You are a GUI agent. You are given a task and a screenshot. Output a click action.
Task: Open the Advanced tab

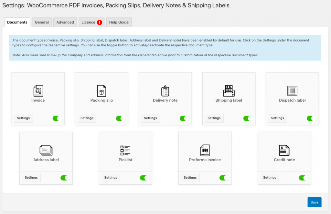click(x=65, y=22)
